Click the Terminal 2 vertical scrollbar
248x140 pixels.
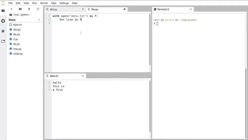(246, 103)
